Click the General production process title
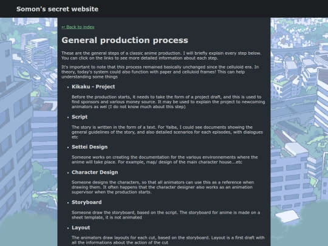This screenshot has height=246, width=328. click(x=125, y=40)
